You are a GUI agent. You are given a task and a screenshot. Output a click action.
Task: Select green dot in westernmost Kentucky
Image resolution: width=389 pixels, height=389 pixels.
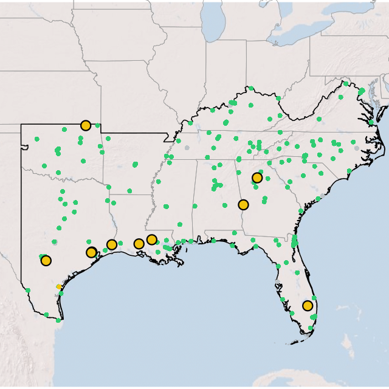(x=190, y=123)
